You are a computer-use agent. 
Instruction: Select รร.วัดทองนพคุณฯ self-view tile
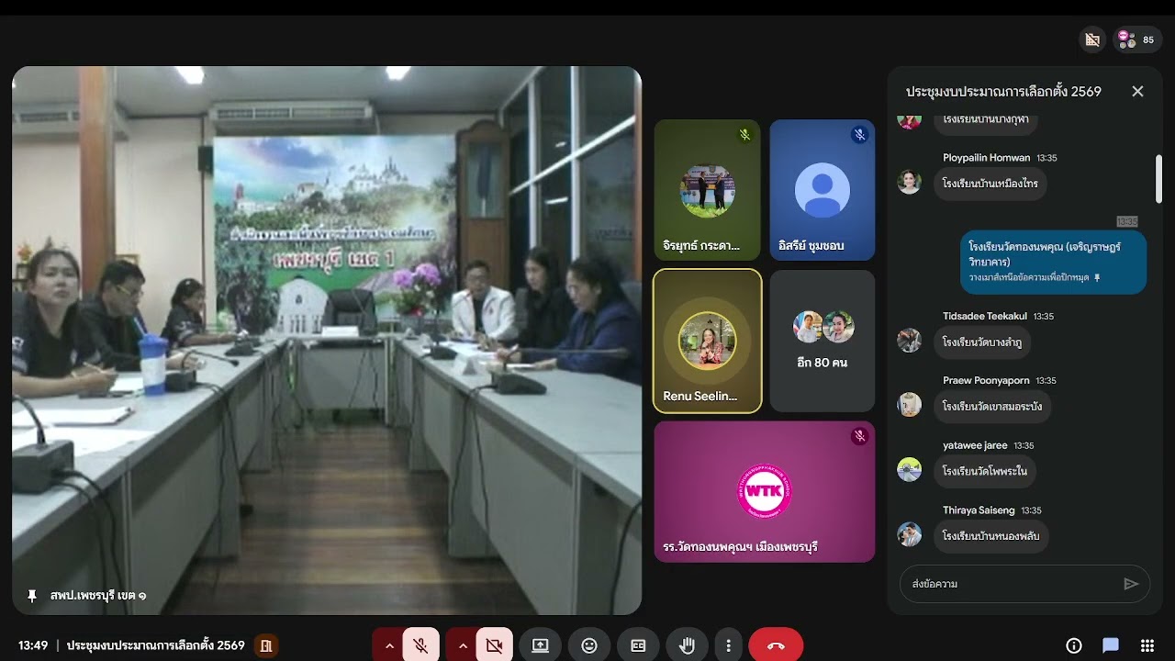(765, 491)
